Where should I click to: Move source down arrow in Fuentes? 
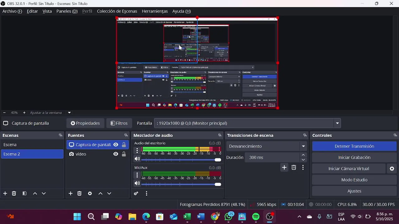(109, 194)
